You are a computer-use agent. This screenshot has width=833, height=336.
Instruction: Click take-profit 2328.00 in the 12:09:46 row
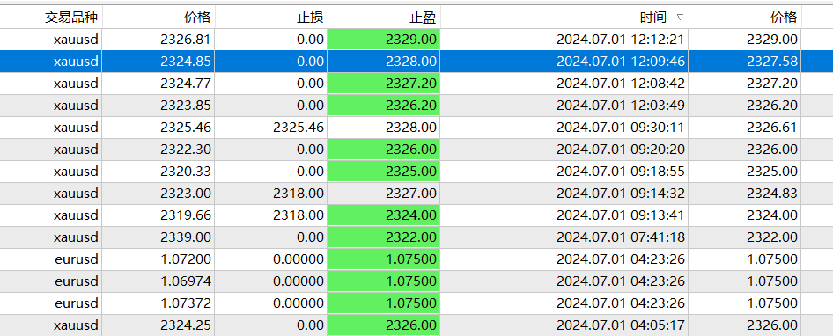tap(411, 62)
